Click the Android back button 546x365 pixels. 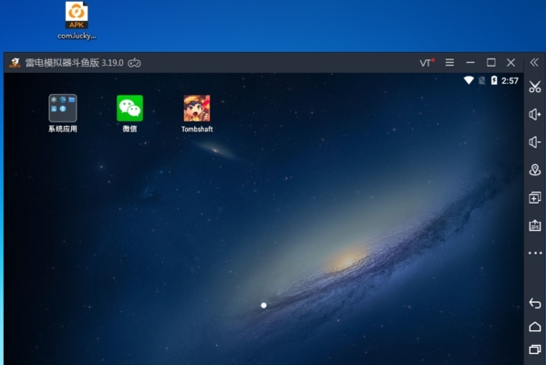[x=535, y=303]
